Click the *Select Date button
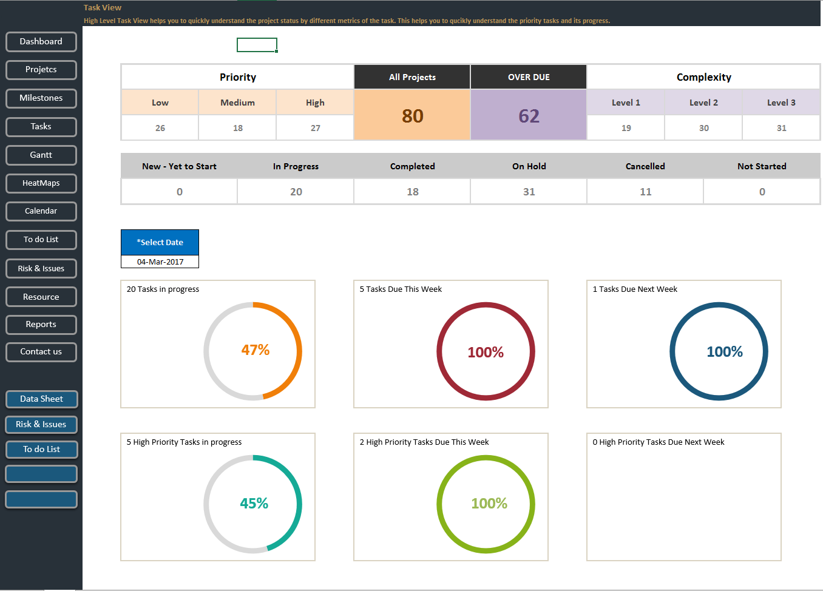The image size is (823, 591). coord(160,242)
